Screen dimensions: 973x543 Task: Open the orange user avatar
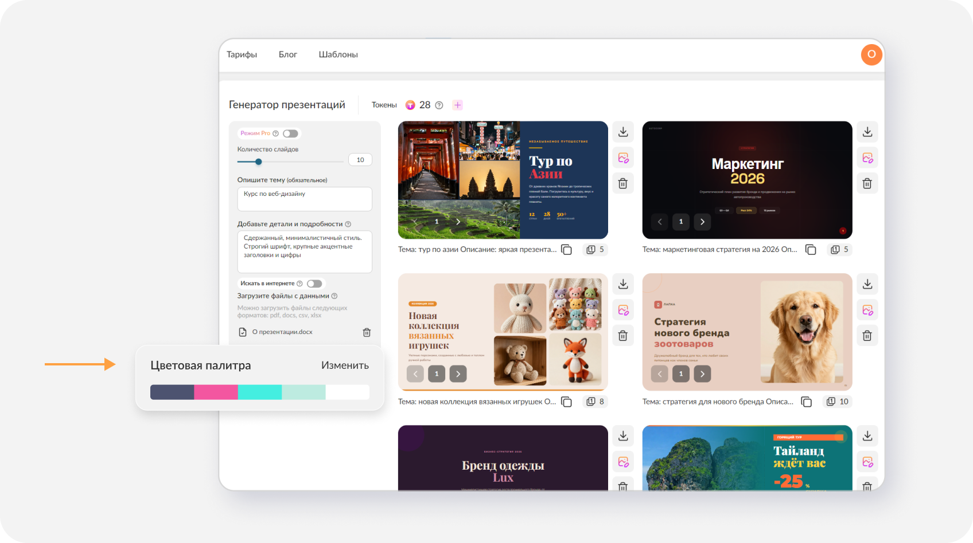871,54
